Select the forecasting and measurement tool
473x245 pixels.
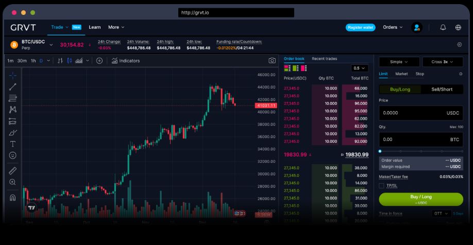[x=13, y=121]
